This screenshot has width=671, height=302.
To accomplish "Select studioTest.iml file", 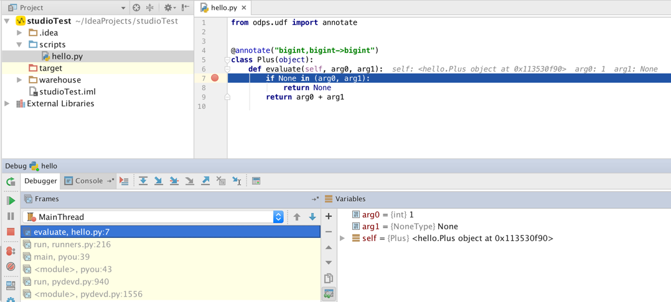I will (62, 91).
